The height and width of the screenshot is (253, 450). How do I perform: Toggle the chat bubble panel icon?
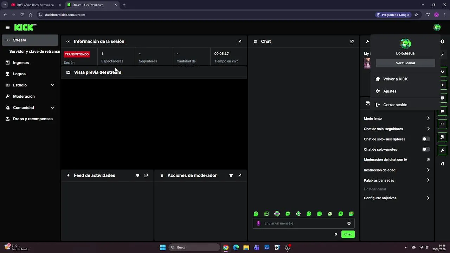point(443,111)
